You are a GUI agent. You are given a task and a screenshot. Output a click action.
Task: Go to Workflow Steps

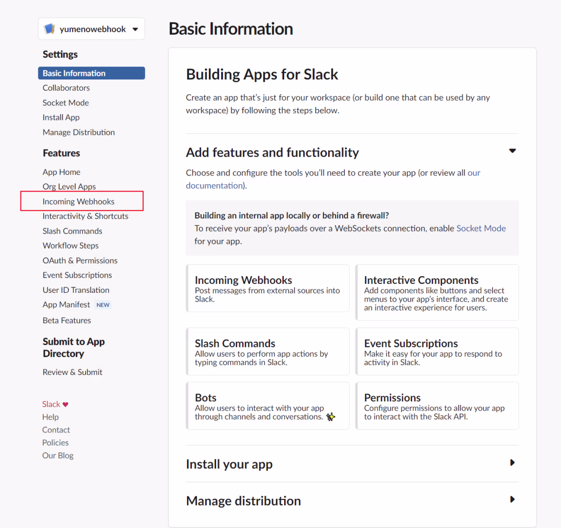pyautogui.click(x=71, y=246)
